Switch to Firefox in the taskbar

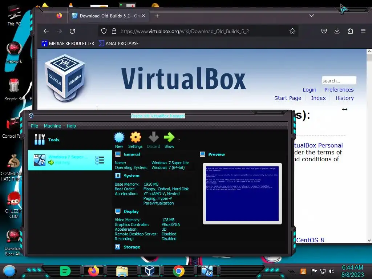point(93,271)
